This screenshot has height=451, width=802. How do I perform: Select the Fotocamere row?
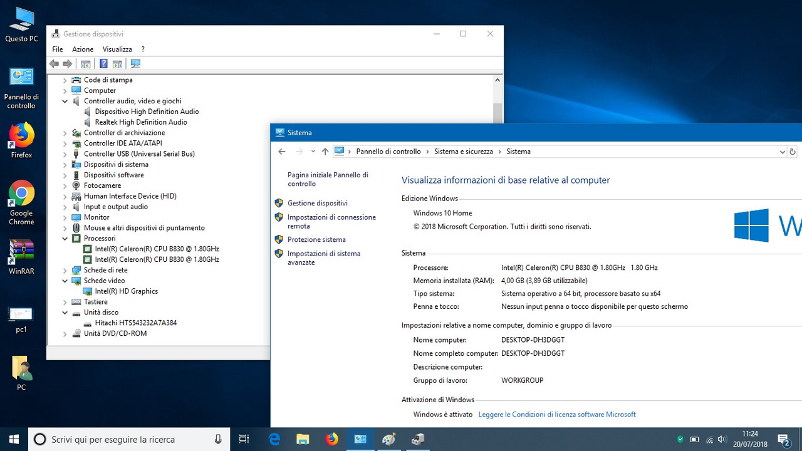(x=102, y=185)
